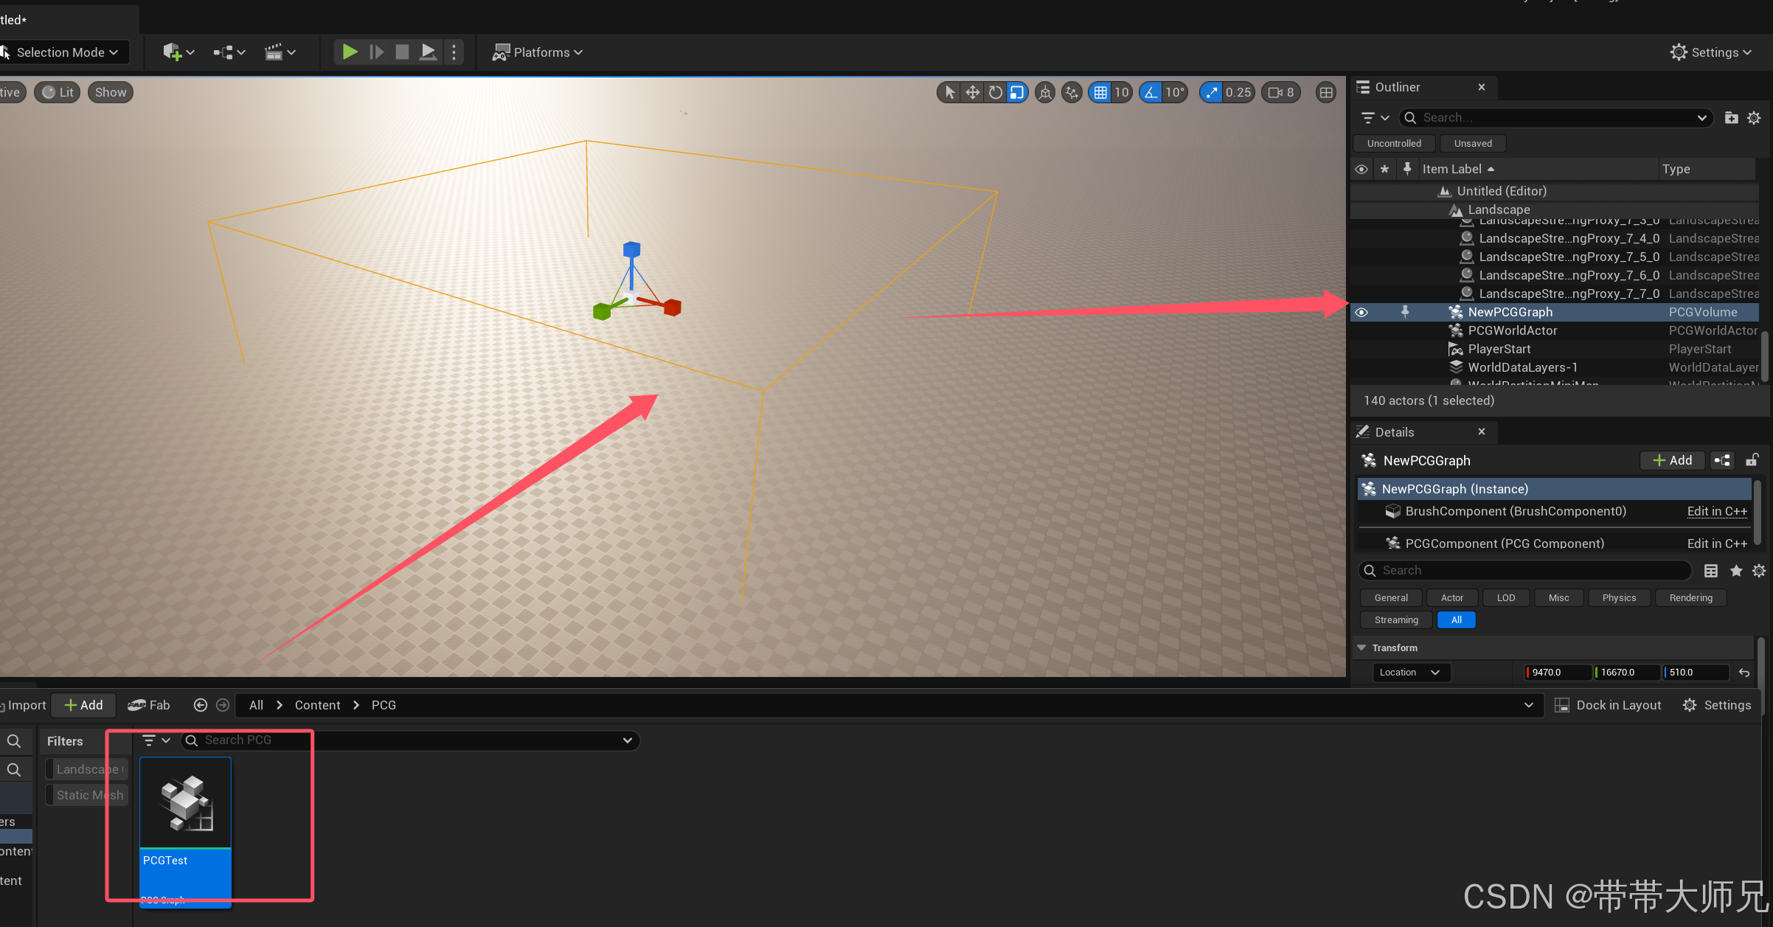Viewport: 1773px width, 927px height.
Task: Click the Add button in Content Browser
Action: [84, 706]
